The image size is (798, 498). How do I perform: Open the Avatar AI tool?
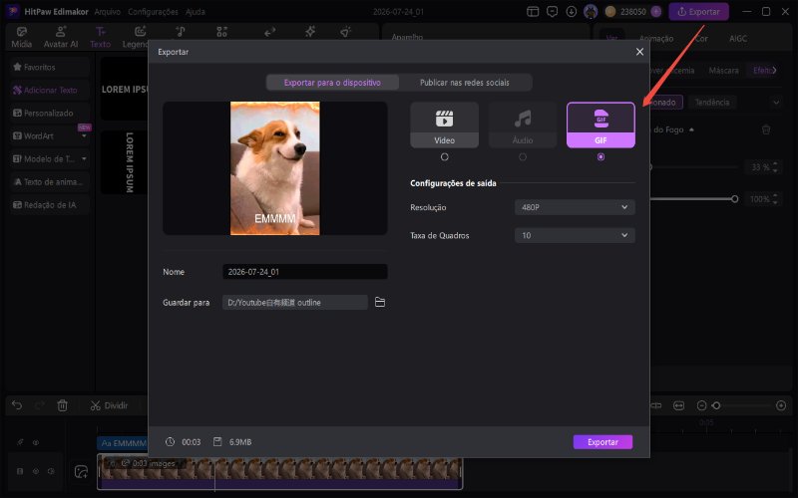(x=61, y=38)
